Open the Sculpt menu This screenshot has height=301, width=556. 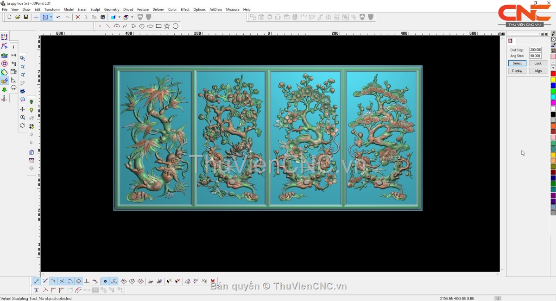pos(95,9)
